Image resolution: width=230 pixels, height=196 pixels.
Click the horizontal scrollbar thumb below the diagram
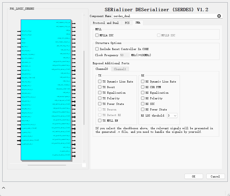click(x=47, y=165)
